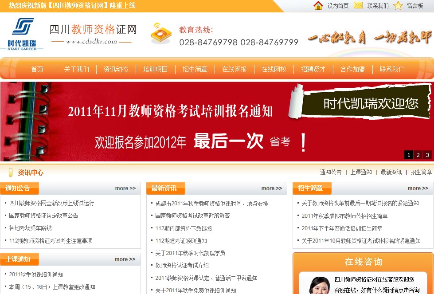The image size is (434, 294).
Task: Click the envelope icon for 联系我们
Action: tap(358, 5)
